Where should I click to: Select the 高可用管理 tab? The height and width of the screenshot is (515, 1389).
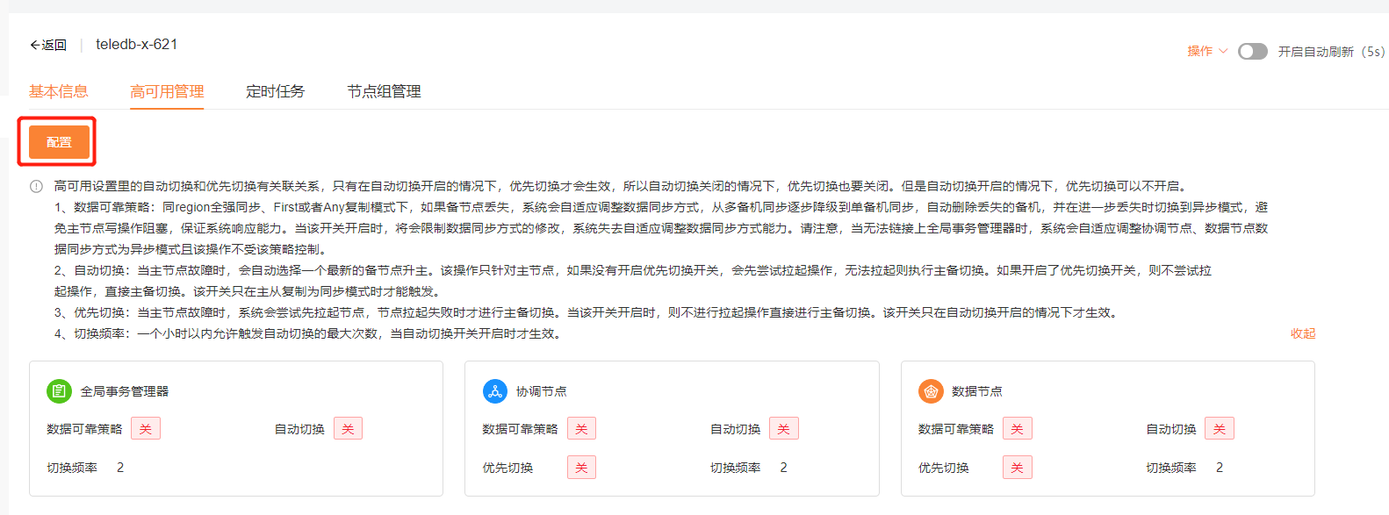(x=167, y=91)
